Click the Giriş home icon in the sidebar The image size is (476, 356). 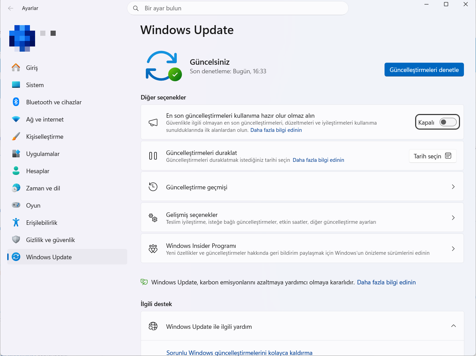pyautogui.click(x=16, y=67)
